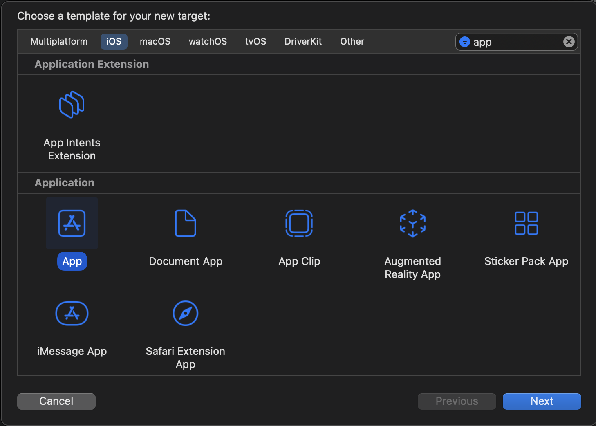Image resolution: width=596 pixels, height=426 pixels.
Task: Select the App Intents Extension template icon
Action: click(x=72, y=105)
